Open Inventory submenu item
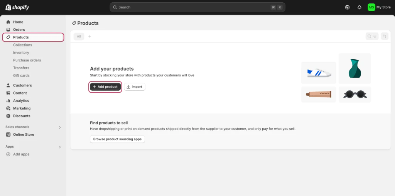Viewport: 395px width, 196px height. coord(21,53)
